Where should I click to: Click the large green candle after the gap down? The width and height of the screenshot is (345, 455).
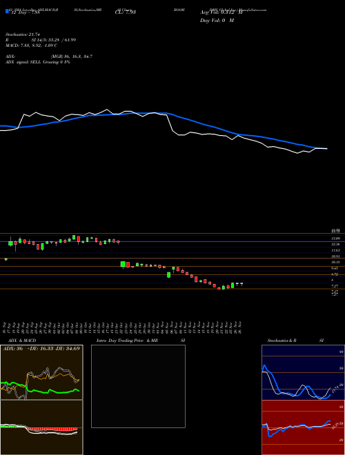(x=123, y=265)
